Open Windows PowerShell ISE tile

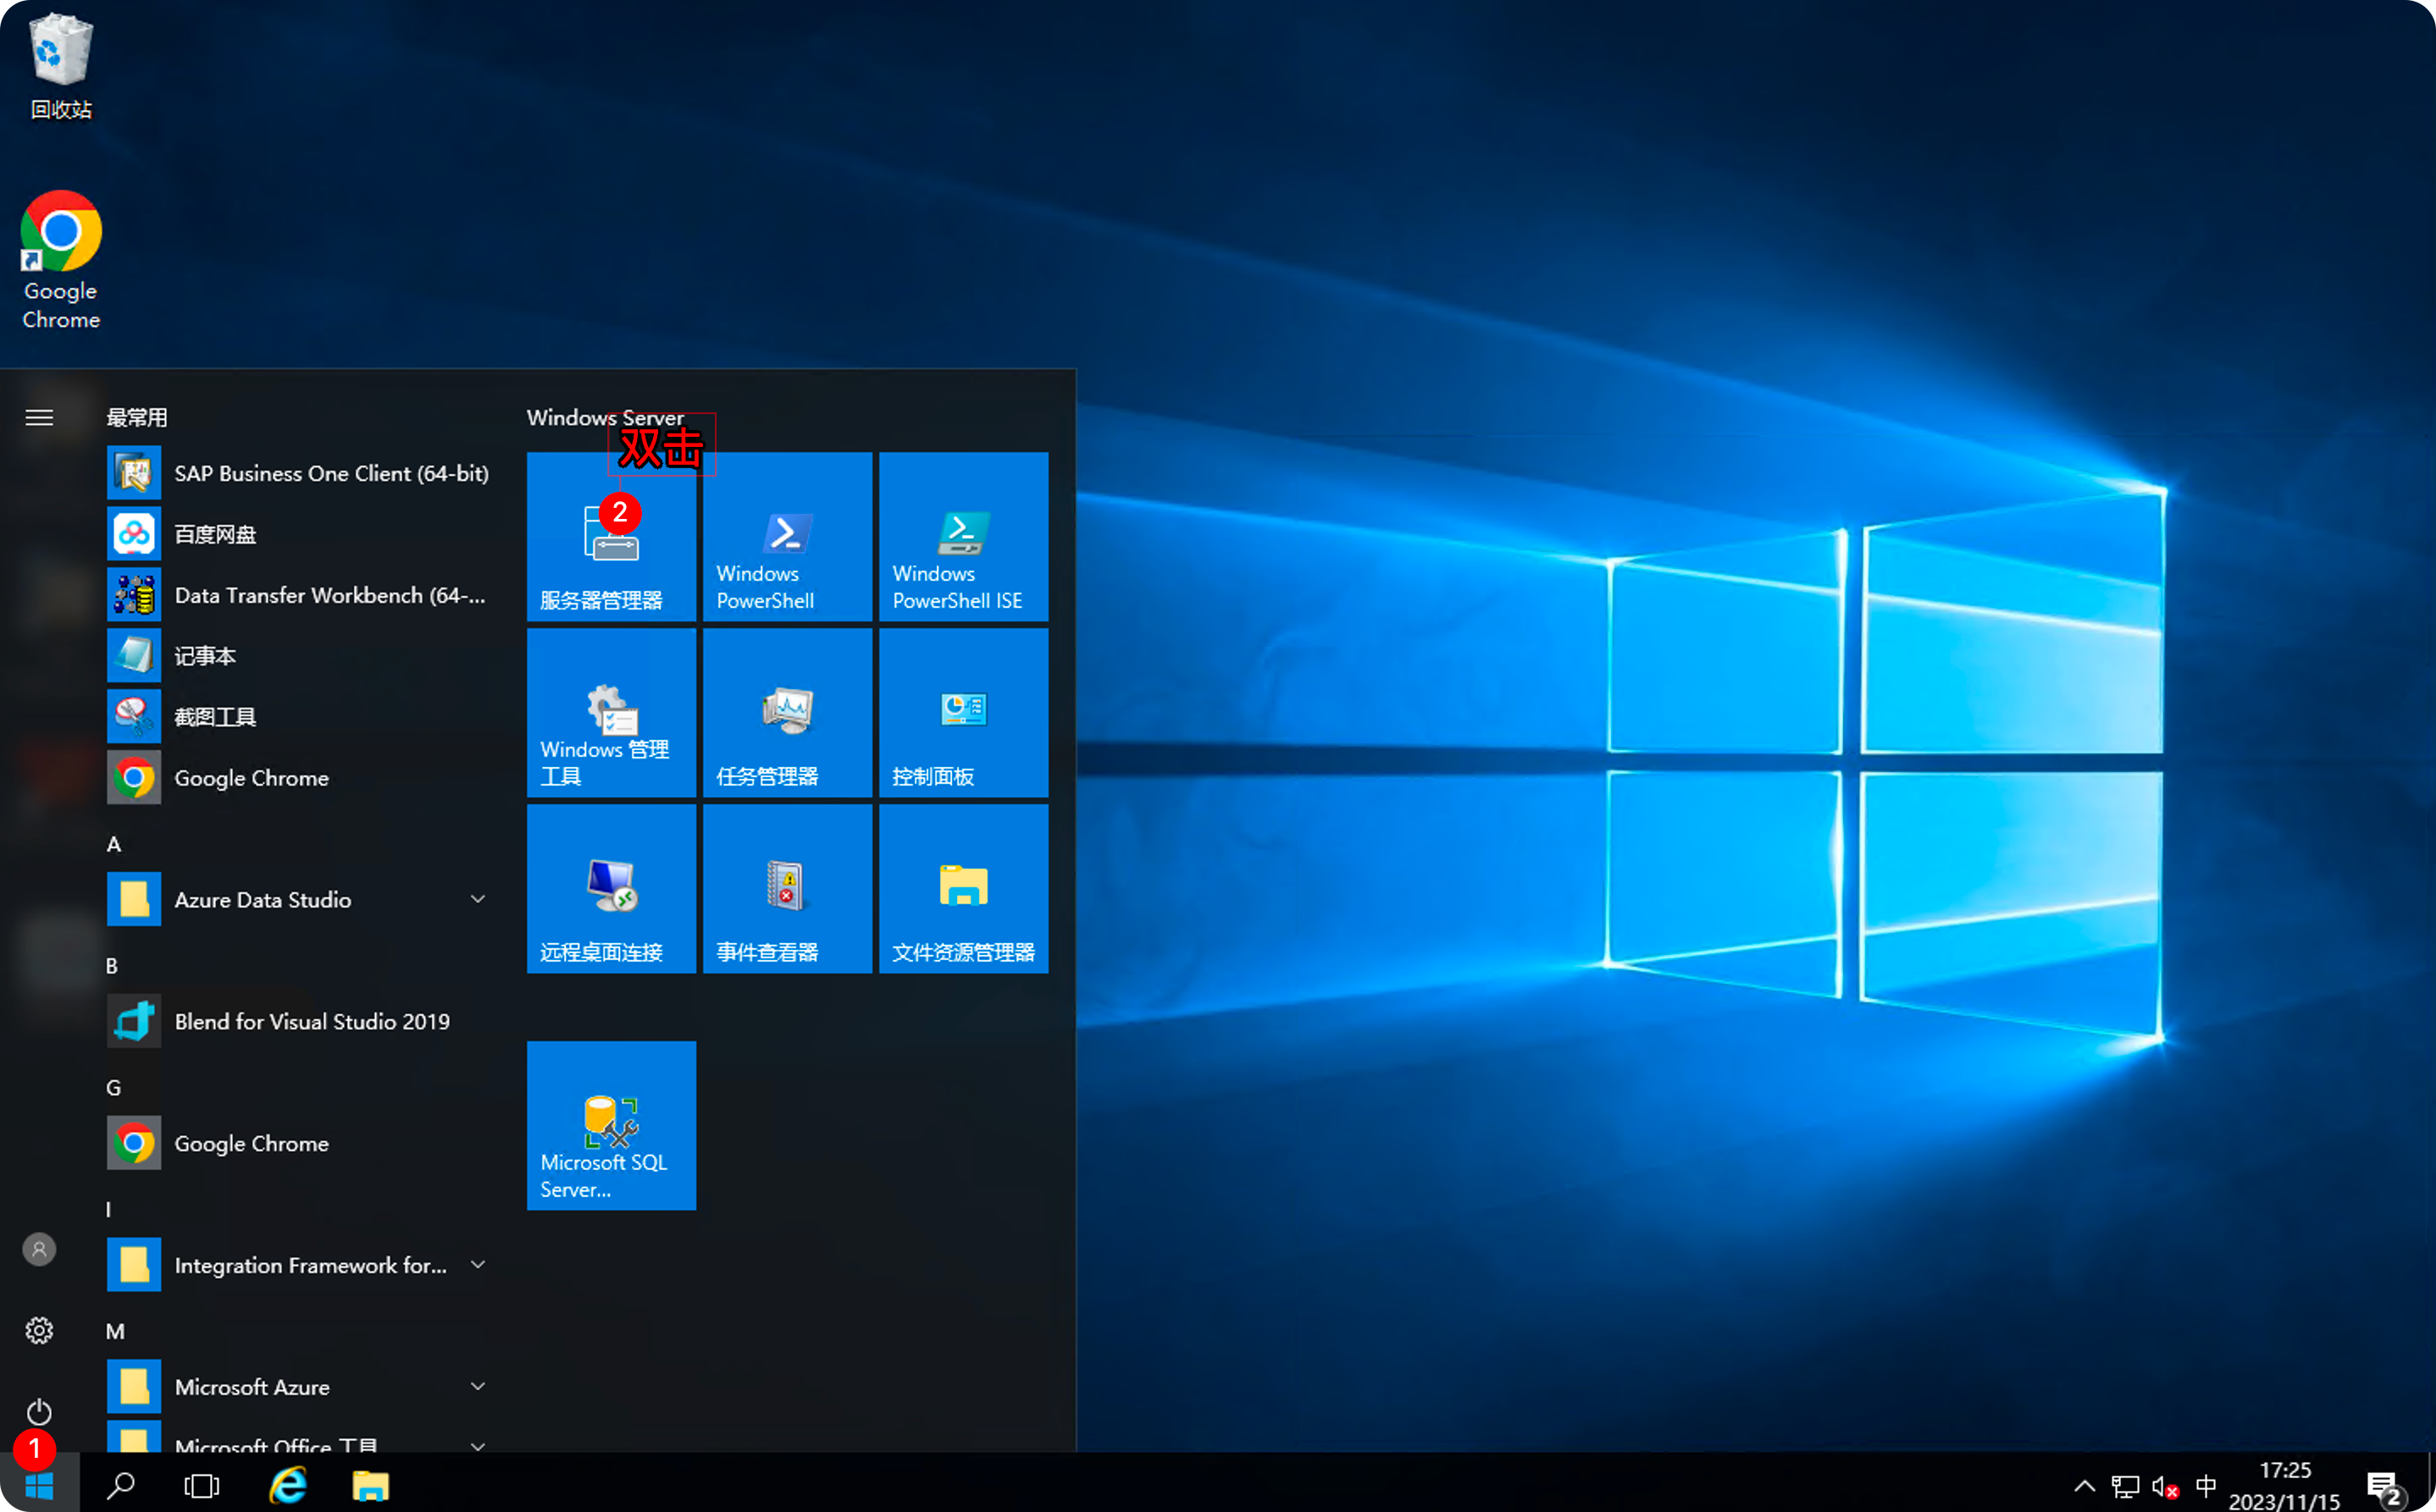(x=963, y=537)
